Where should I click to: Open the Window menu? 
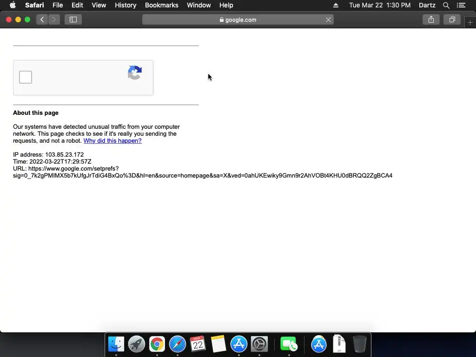pyautogui.click(x=199, y=5)
